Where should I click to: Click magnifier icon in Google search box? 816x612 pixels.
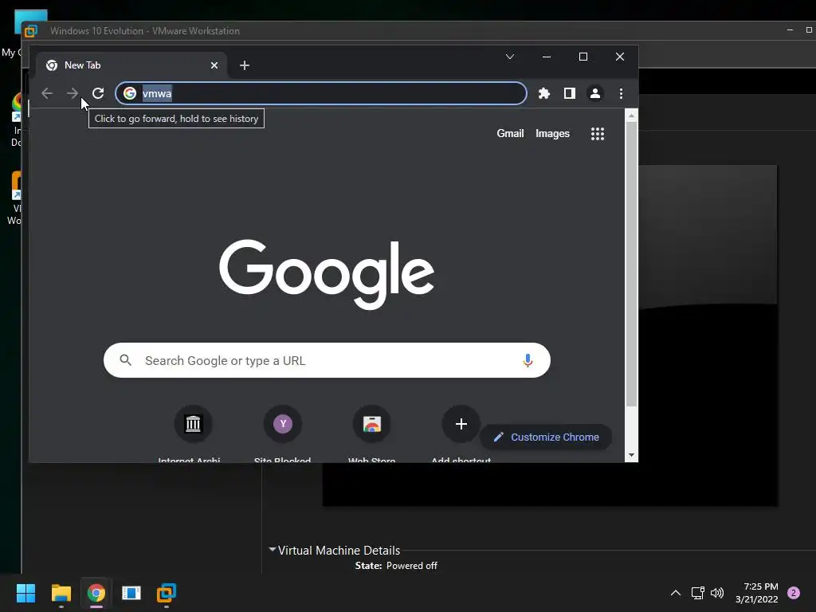125,360
